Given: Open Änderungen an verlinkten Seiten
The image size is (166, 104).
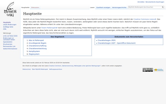Looking at the screenshot, I should [9, 39].
